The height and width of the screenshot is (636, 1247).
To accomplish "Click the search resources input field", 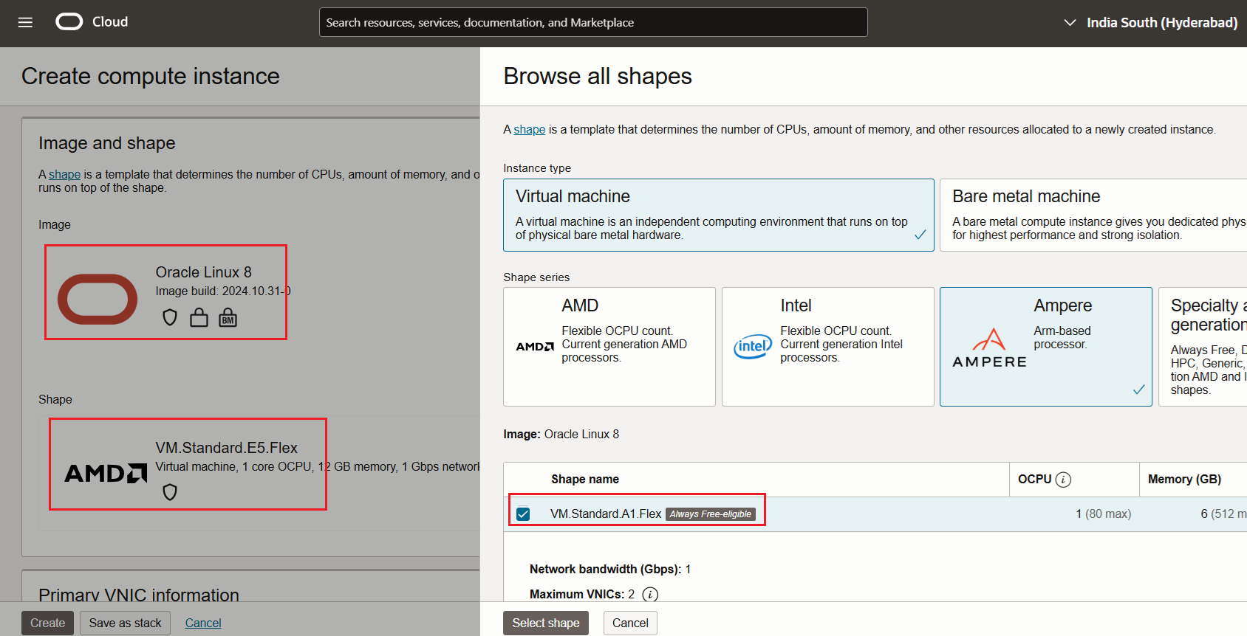I will click(592, 22).
